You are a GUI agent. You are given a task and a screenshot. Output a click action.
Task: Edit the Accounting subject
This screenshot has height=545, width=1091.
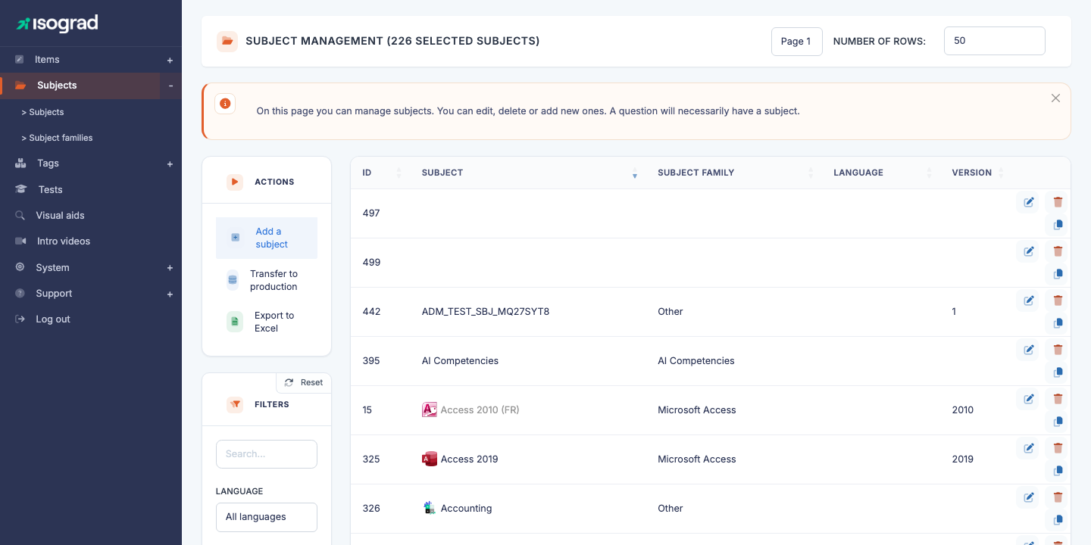(1028, 497)
